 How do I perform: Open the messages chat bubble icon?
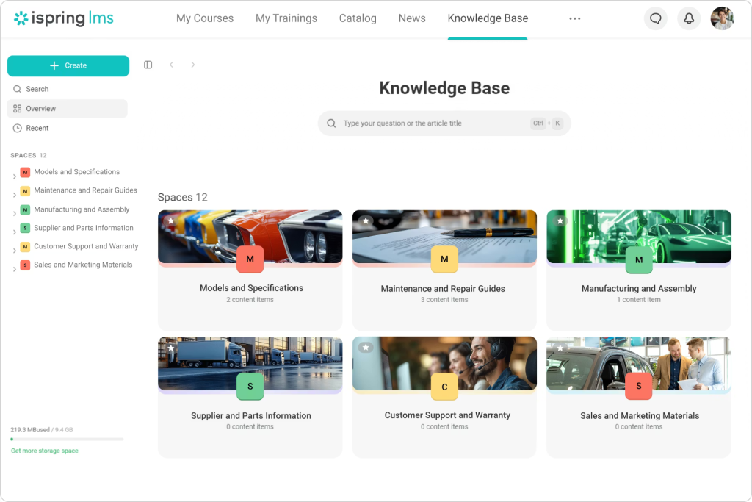pos(655,18)
